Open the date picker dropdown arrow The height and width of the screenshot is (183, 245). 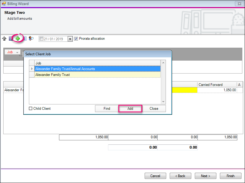coord(70,39)
